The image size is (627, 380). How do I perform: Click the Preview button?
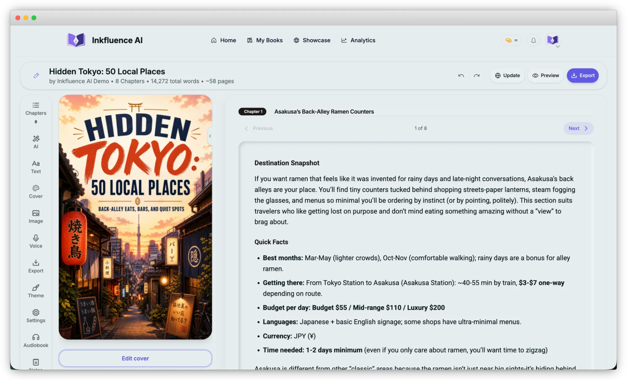pyautogui.click(x=545, y=75)
